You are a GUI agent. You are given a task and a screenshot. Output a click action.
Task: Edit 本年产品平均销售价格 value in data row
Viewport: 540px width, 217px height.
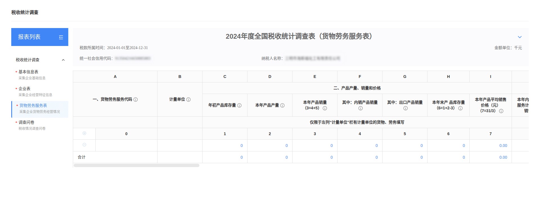click(x=491, y=146)
